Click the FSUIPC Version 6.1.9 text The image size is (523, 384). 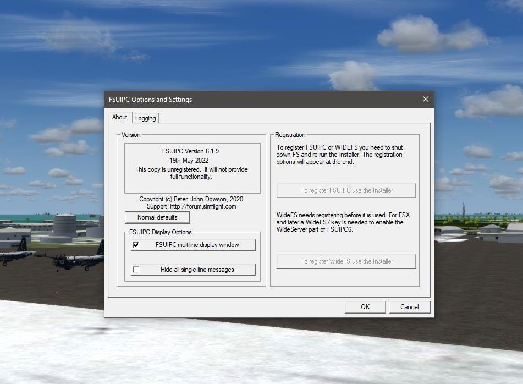tap(191, 151)
